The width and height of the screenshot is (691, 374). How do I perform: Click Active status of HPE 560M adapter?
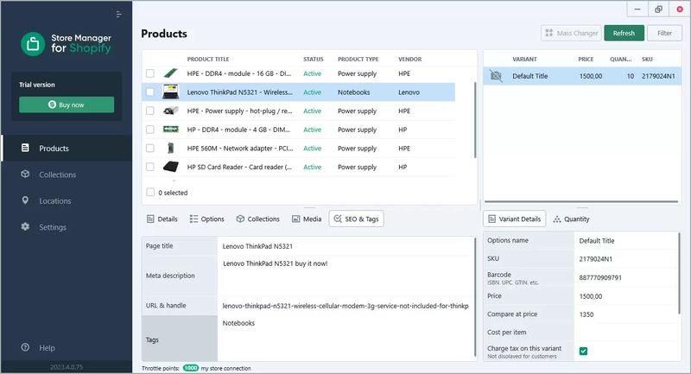tap(312, 149)
